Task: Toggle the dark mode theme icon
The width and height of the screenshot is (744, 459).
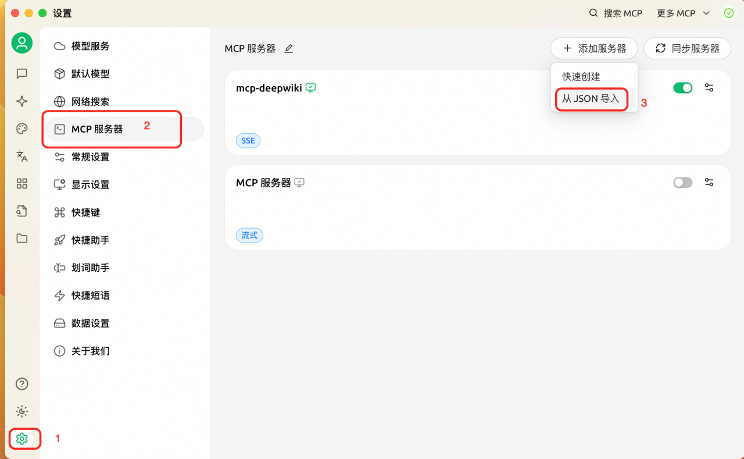Action: click(x=22, y=411)
